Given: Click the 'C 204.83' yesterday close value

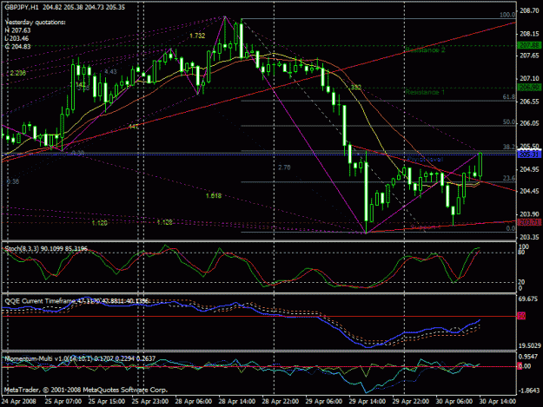Looking at the screenshot, I should pos(17,46).
